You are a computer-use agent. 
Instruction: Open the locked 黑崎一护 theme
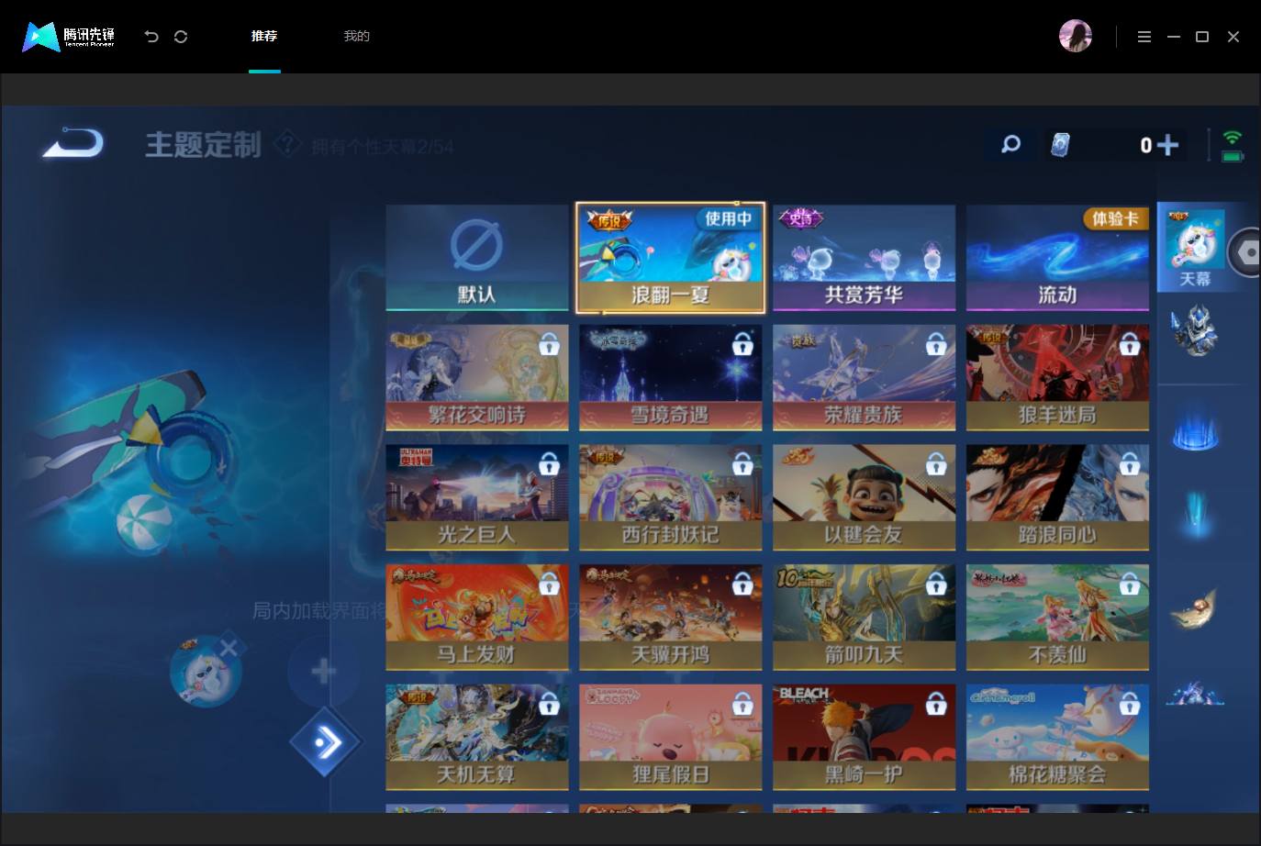(864, 738)
